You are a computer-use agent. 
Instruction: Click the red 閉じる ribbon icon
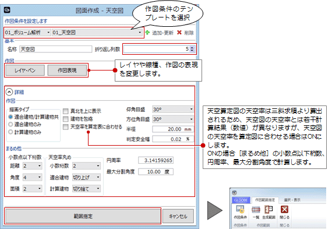[x=284, y=210]
